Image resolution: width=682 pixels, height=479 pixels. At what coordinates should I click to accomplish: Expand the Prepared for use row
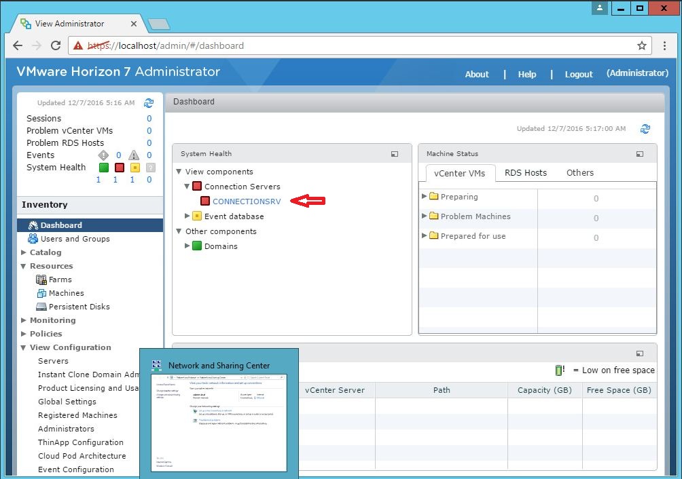pyautogui.click(x=424, y=235)
